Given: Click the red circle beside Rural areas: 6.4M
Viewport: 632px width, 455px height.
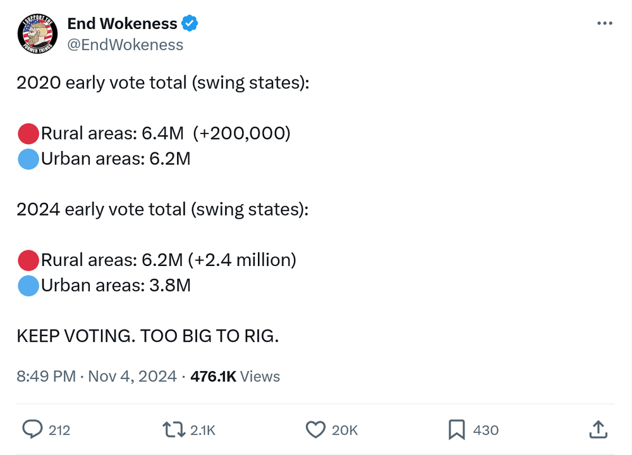Looking at the screenshot, I should (28, 134).
